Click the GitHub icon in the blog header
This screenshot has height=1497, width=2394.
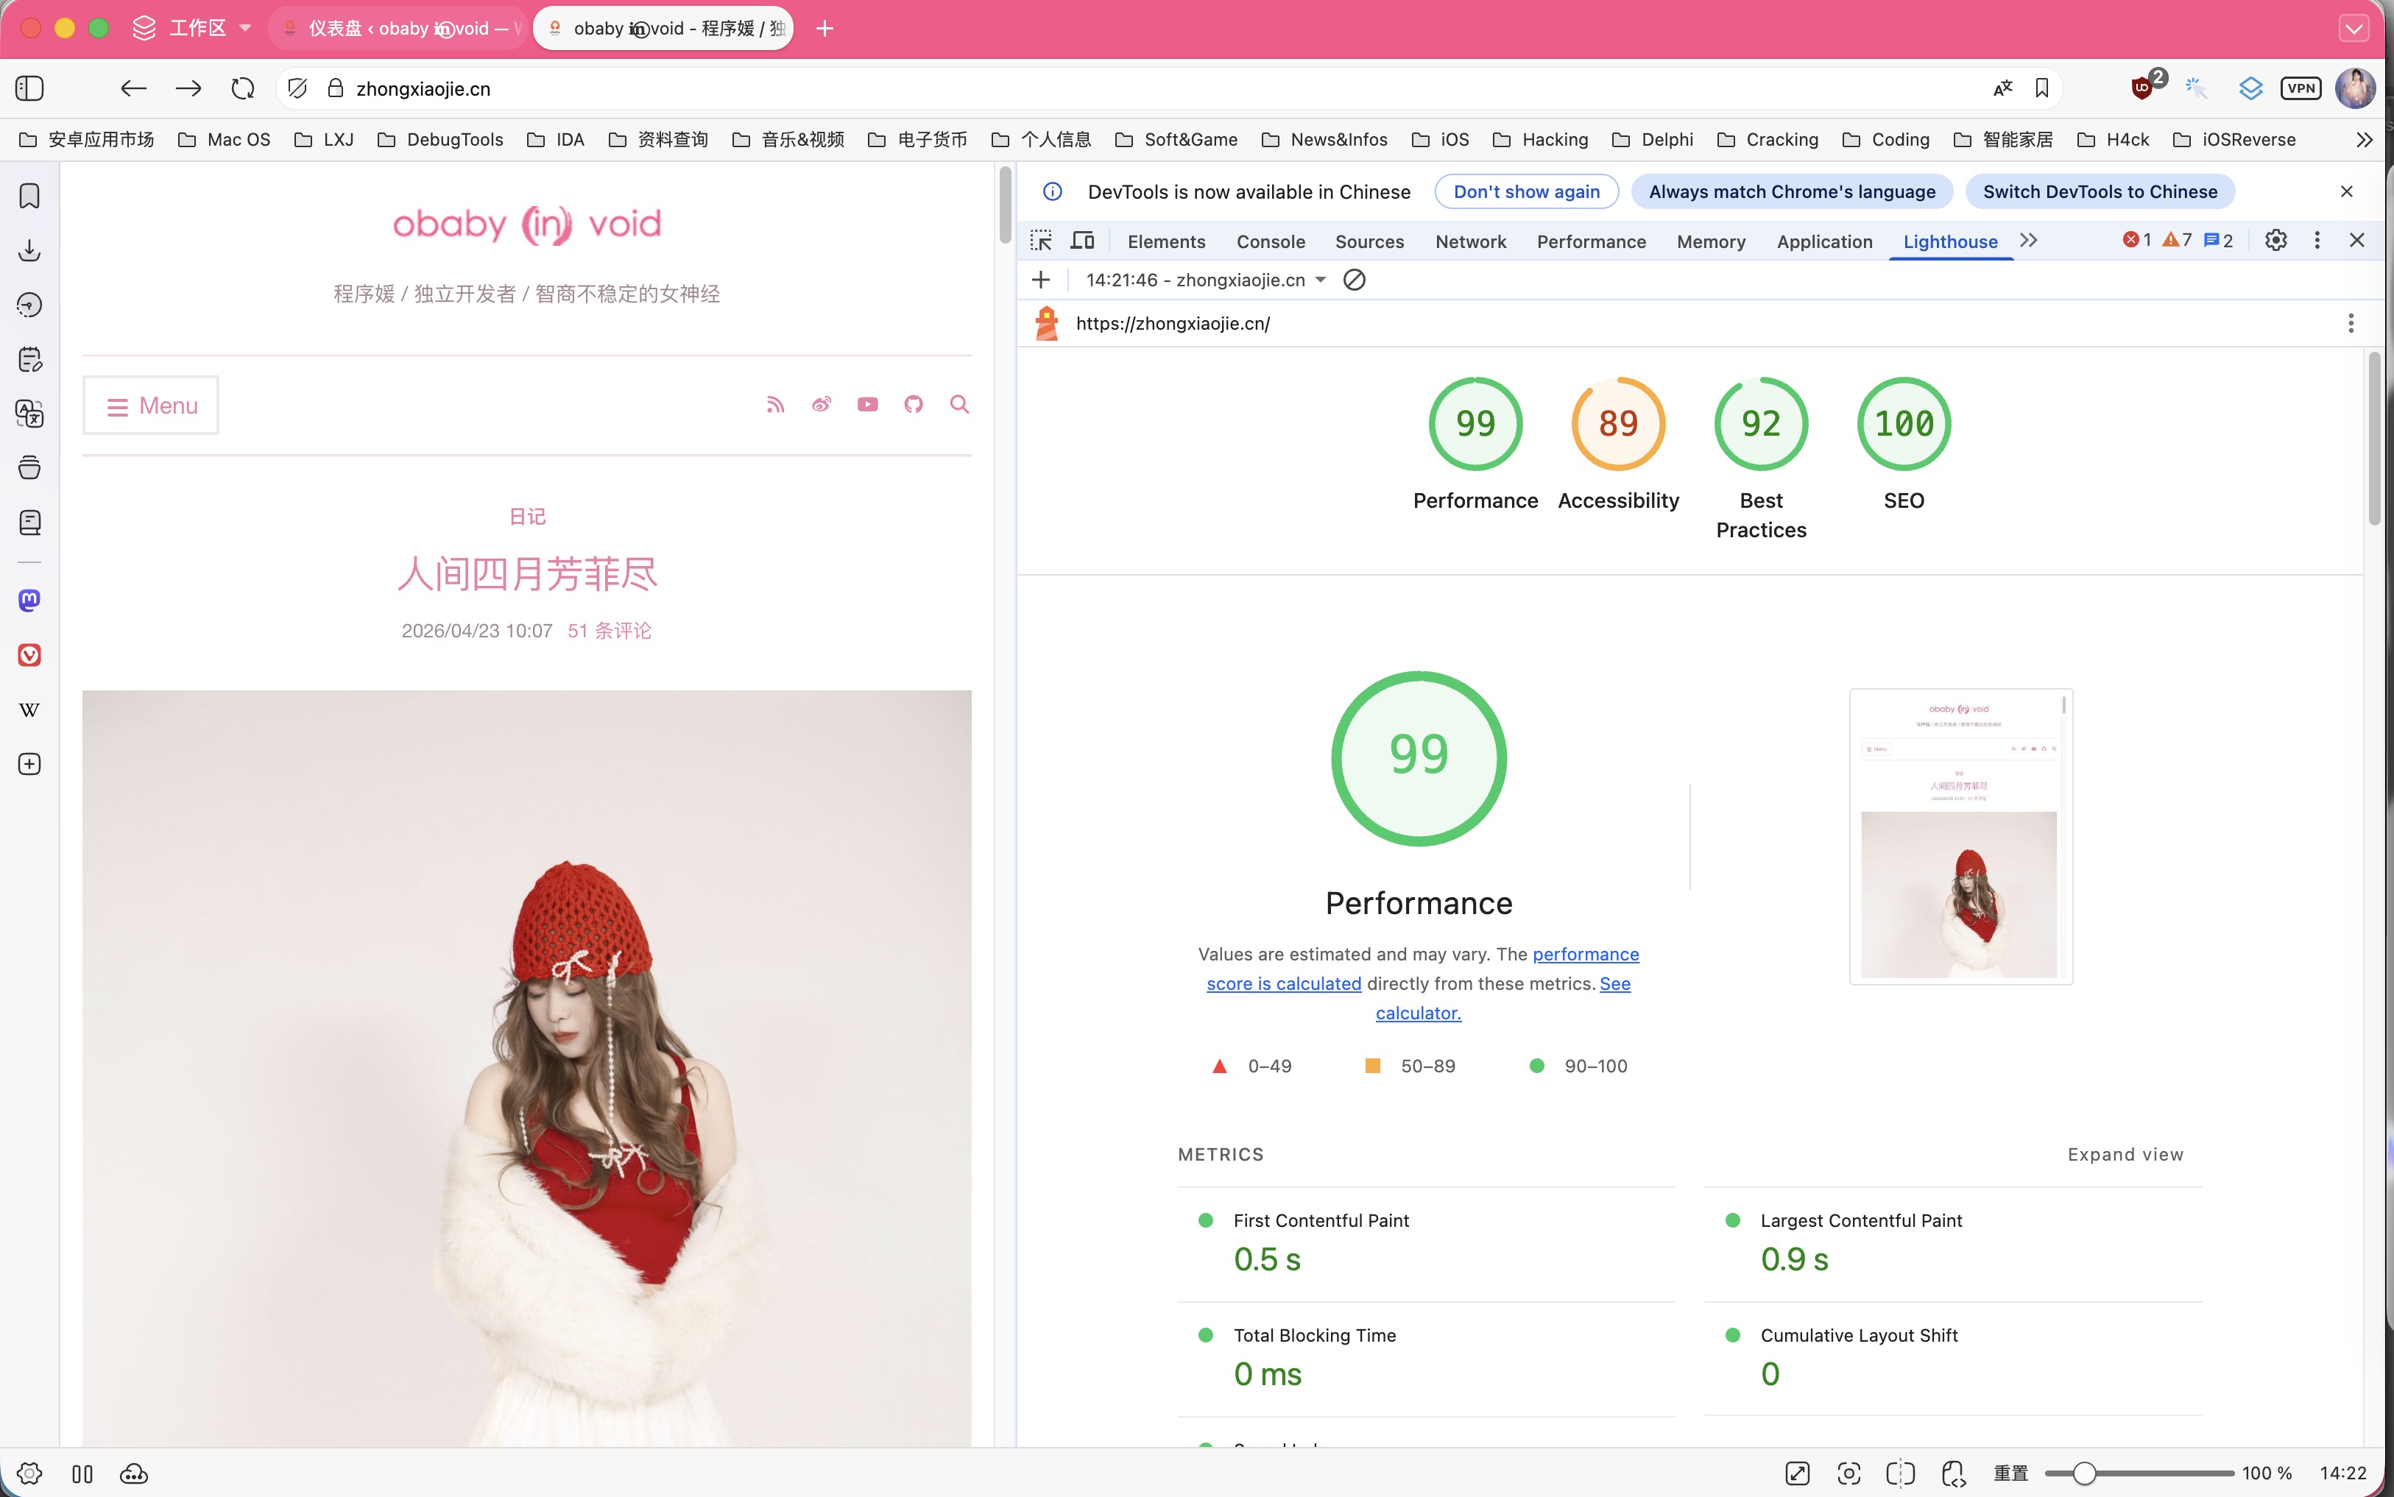click(913, 405)
